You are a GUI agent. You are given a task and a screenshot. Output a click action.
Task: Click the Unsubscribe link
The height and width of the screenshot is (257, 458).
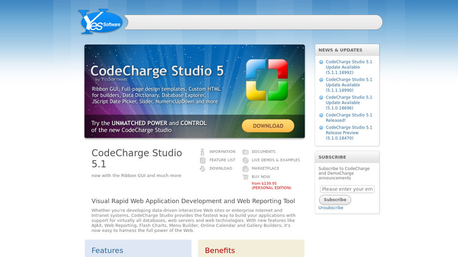[x=330, y=207]
